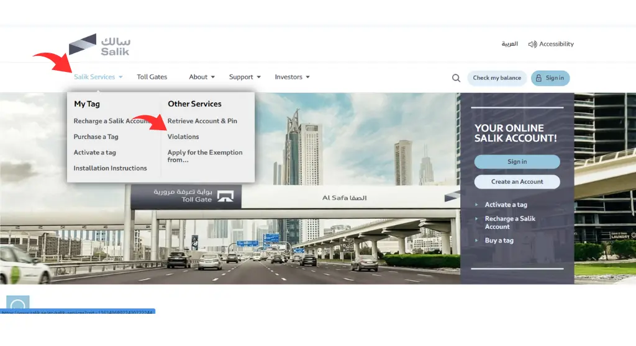
Task: Select Apply for the Exemption from…
Action: point(205,156)
